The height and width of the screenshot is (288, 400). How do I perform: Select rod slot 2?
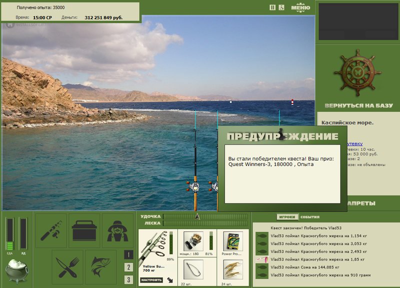click(x=128, y=267)
